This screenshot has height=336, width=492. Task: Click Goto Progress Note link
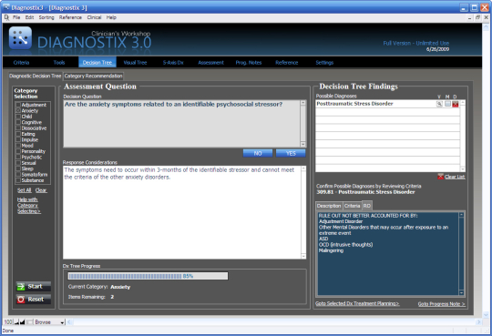442,304
